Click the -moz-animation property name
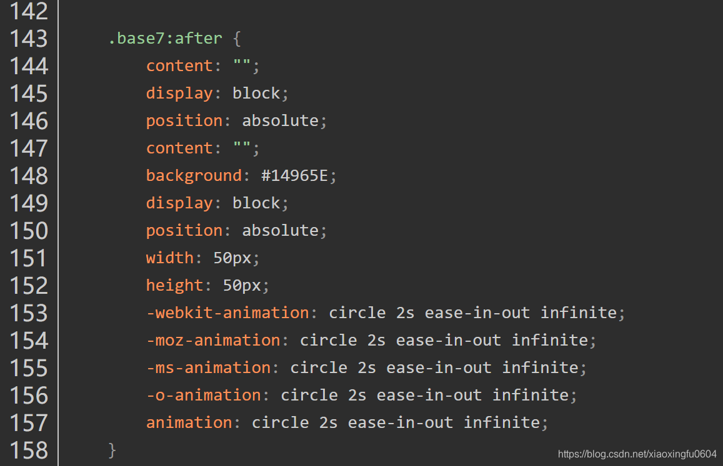This screenshot has width=723, height=466. [x=213, y=340]
